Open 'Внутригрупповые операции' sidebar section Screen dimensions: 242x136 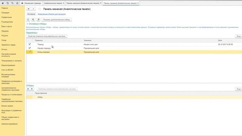tap(8, 76)
